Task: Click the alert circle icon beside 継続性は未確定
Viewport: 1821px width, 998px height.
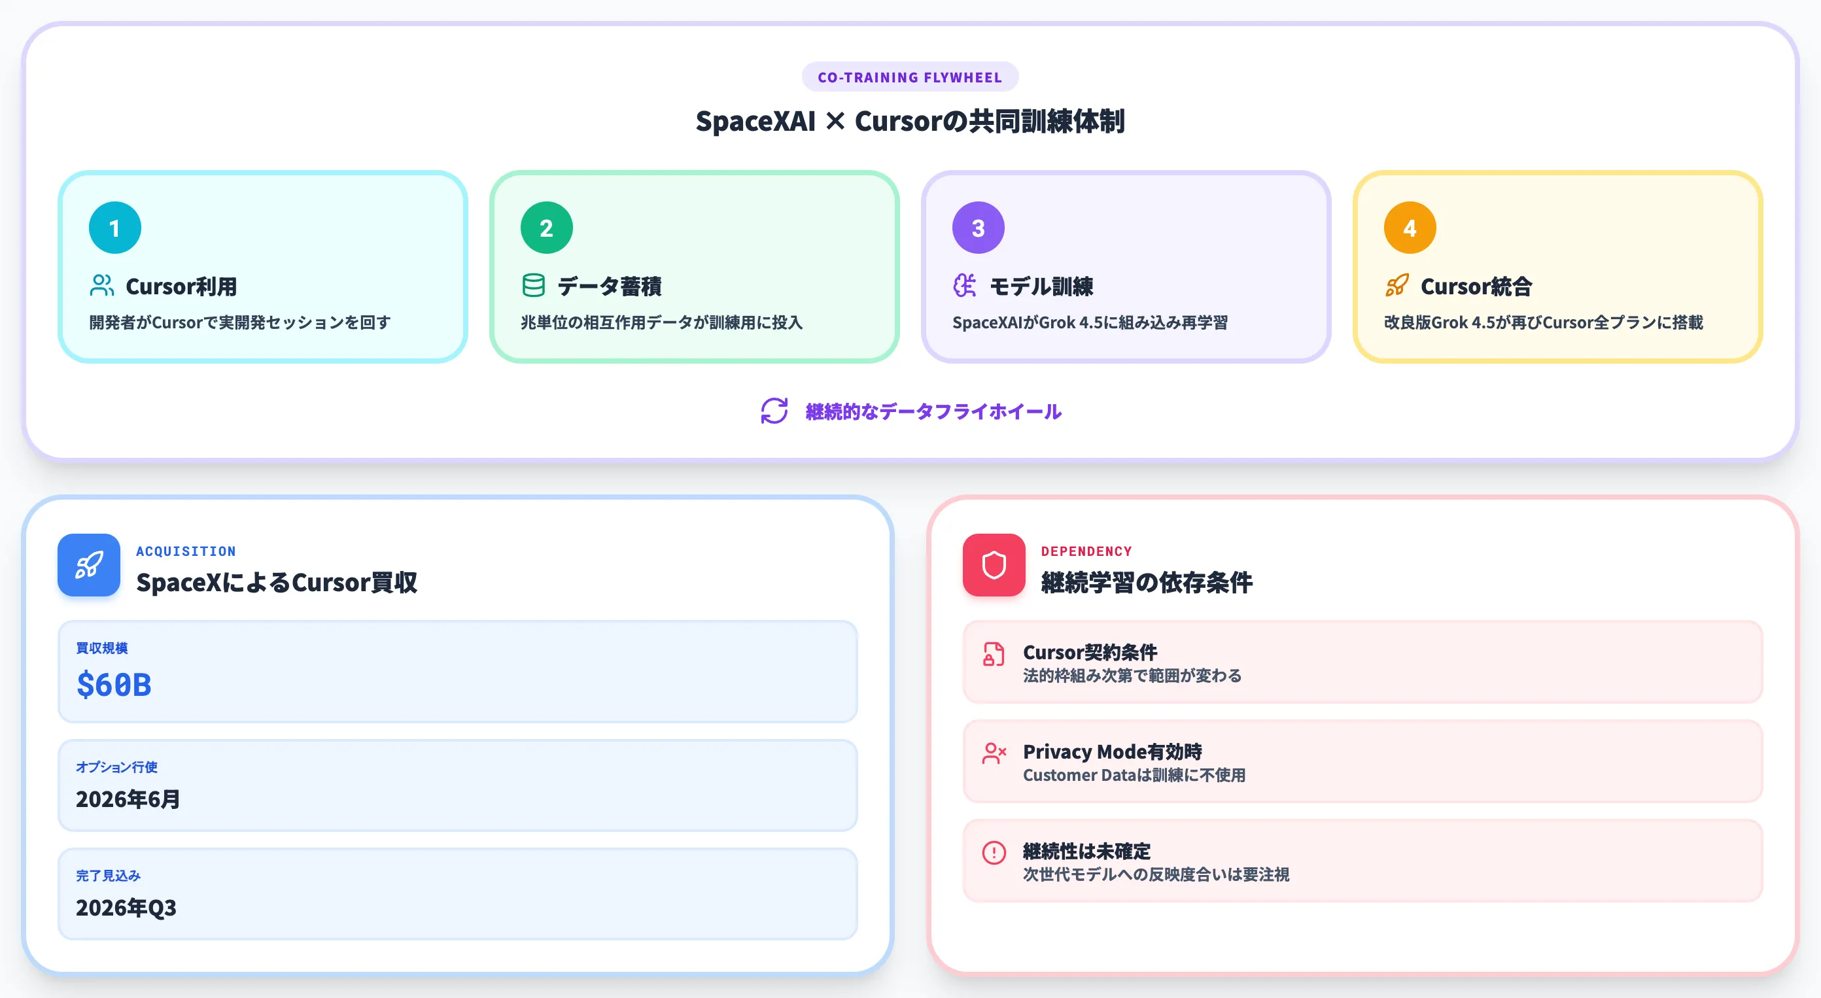Action: [x=994, y=852]
